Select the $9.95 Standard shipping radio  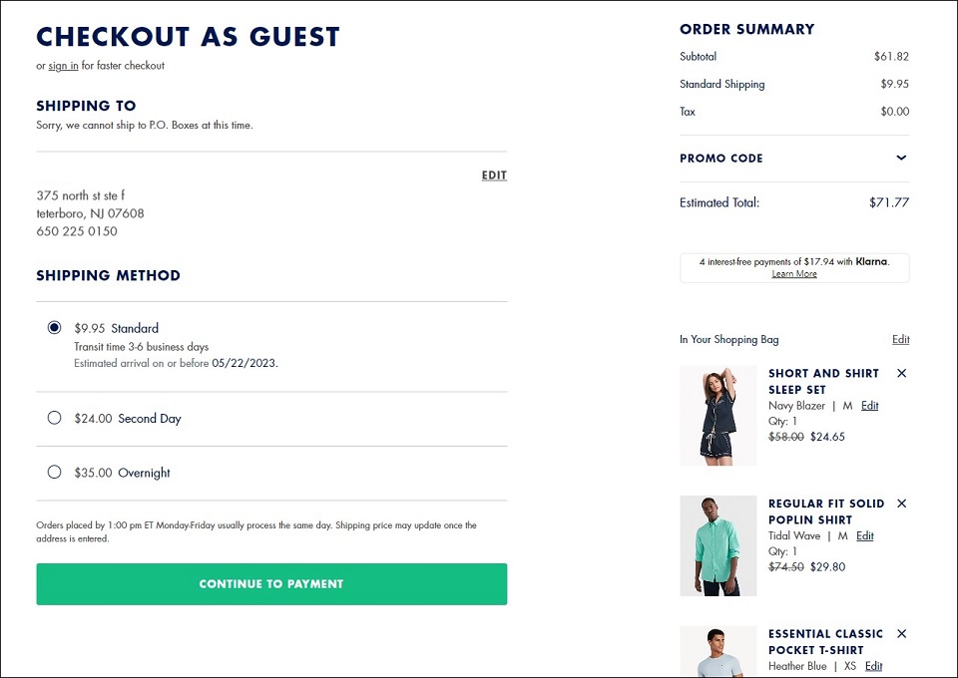54,328
